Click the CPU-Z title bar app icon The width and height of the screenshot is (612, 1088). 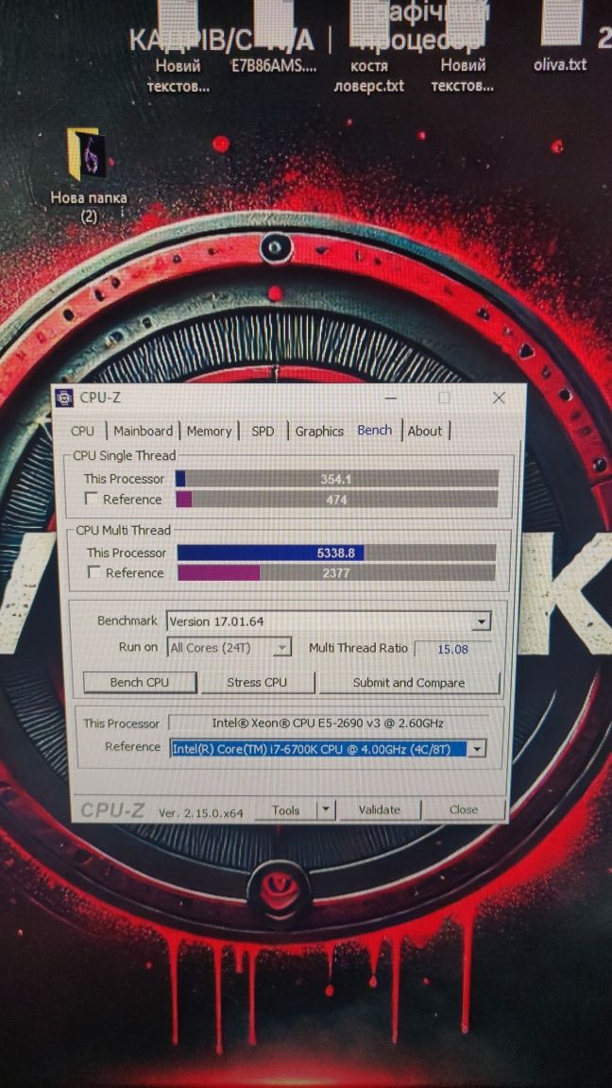point(64,399)
